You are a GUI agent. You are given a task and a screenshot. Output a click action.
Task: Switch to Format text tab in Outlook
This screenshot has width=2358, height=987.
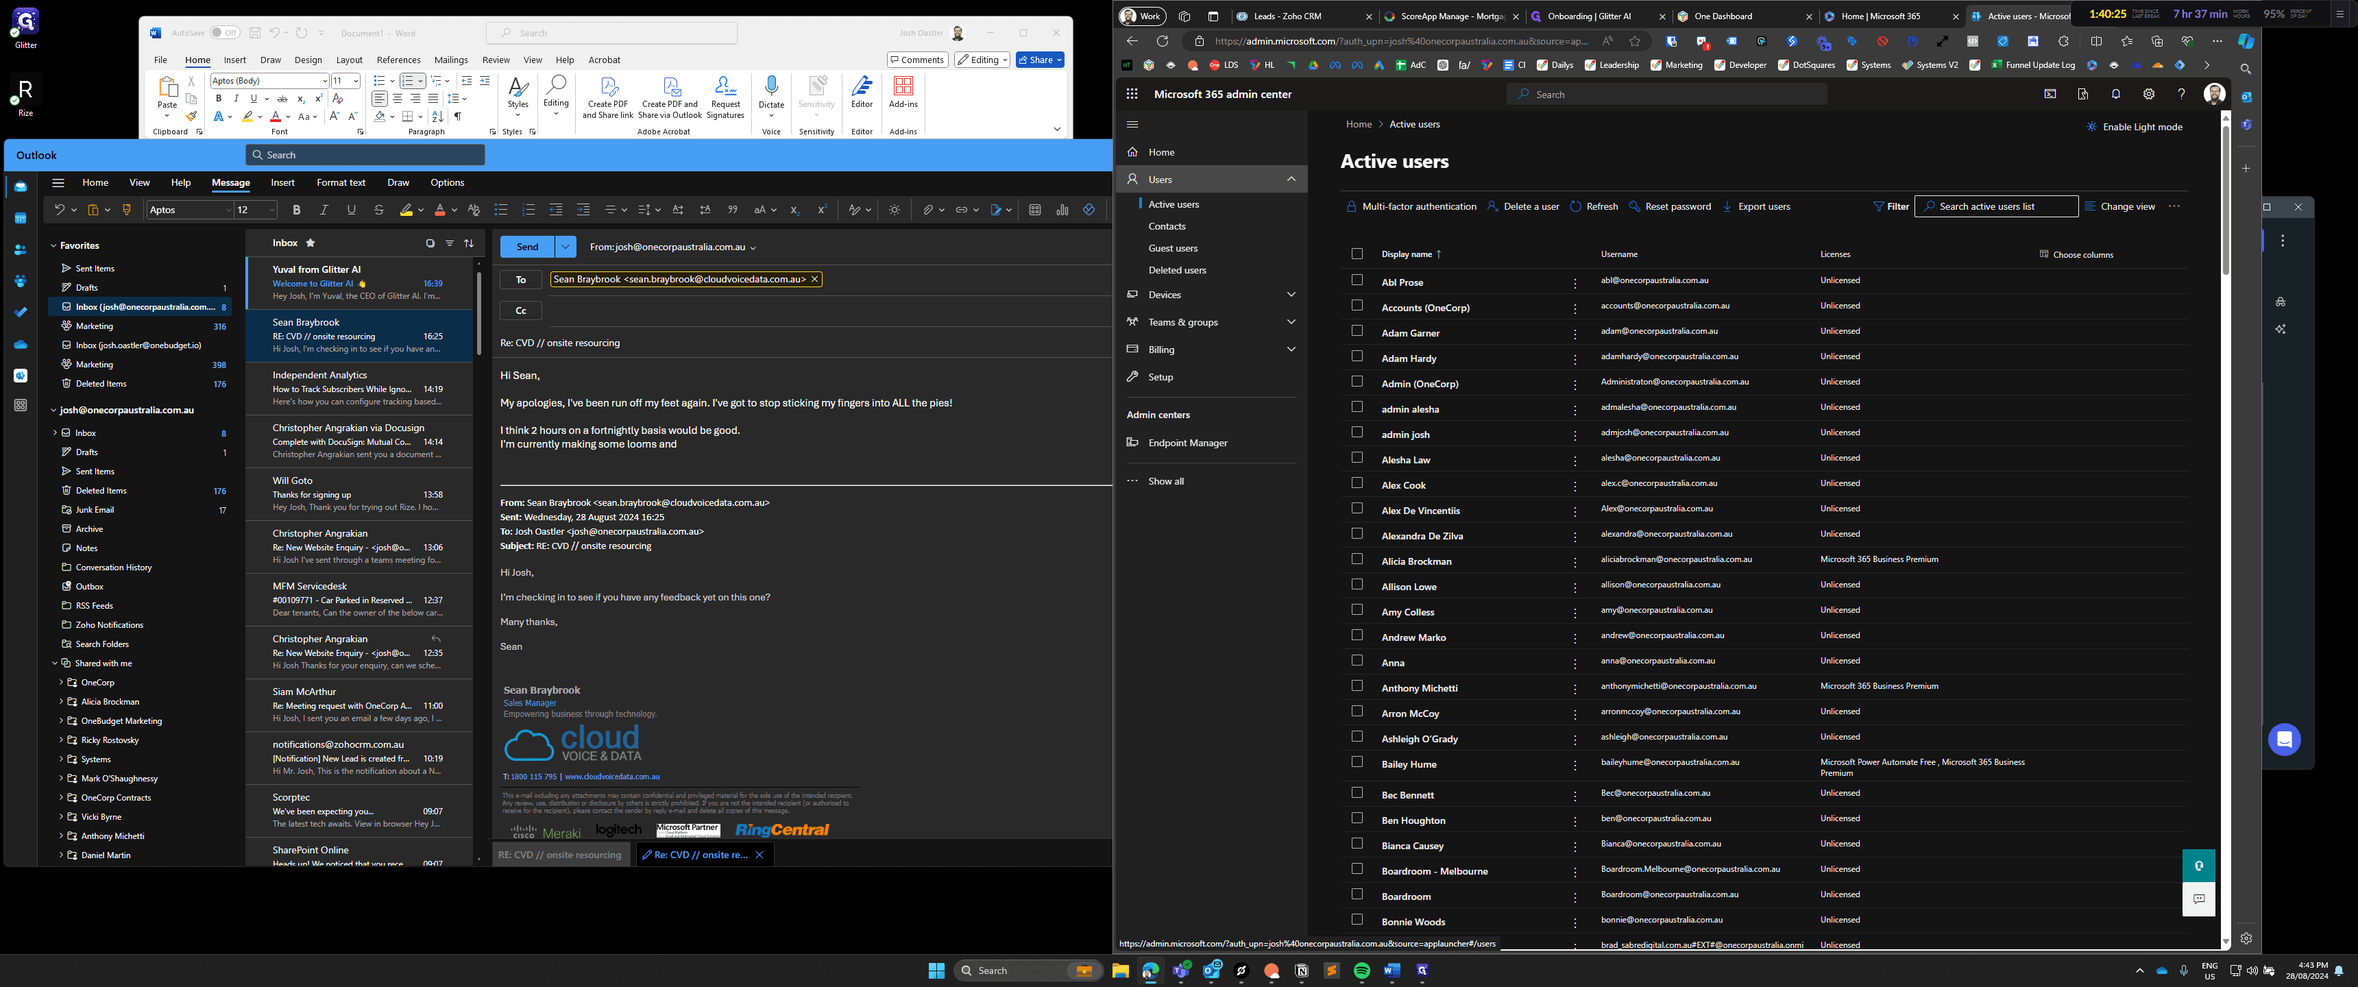341,183
